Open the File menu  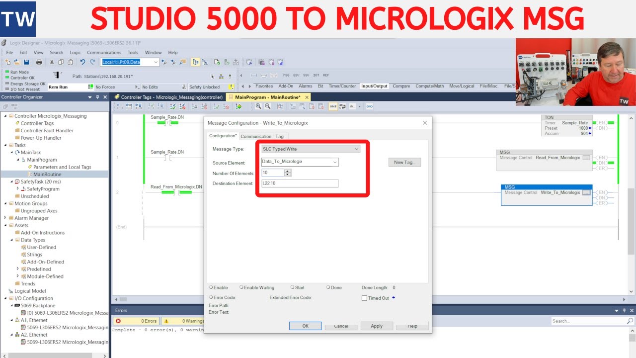click(x=9, y=52)
